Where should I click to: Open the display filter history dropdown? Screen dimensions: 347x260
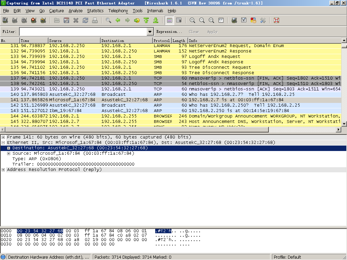tap(150, 31)
